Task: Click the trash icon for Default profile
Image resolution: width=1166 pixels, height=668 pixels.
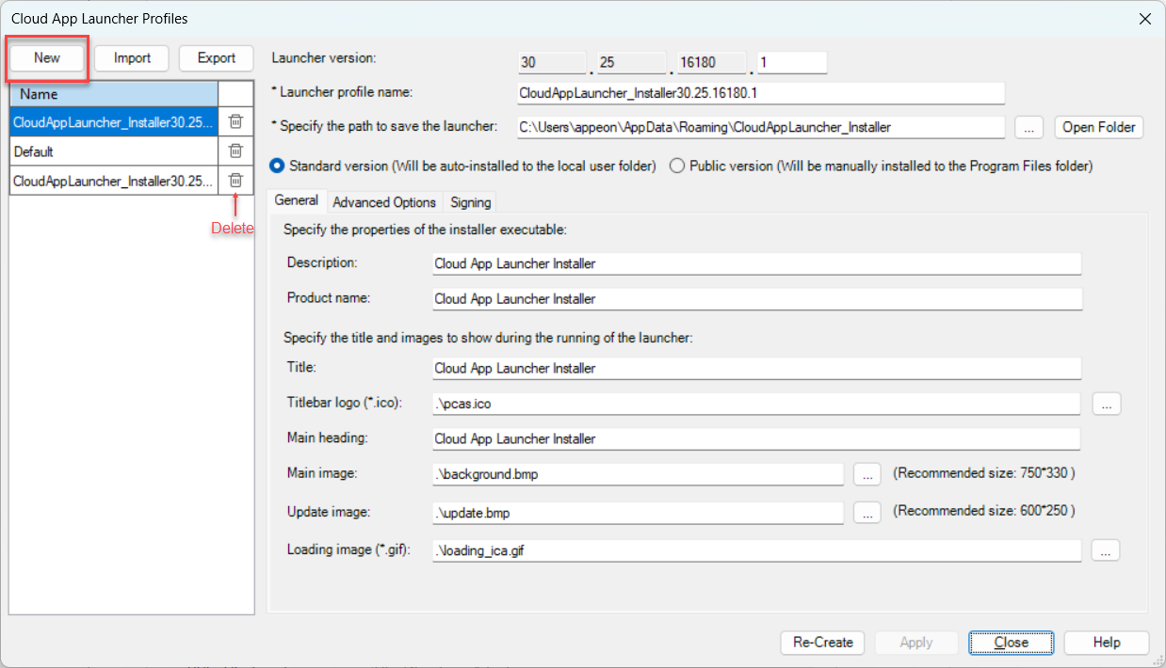Action: click(235, 151)
